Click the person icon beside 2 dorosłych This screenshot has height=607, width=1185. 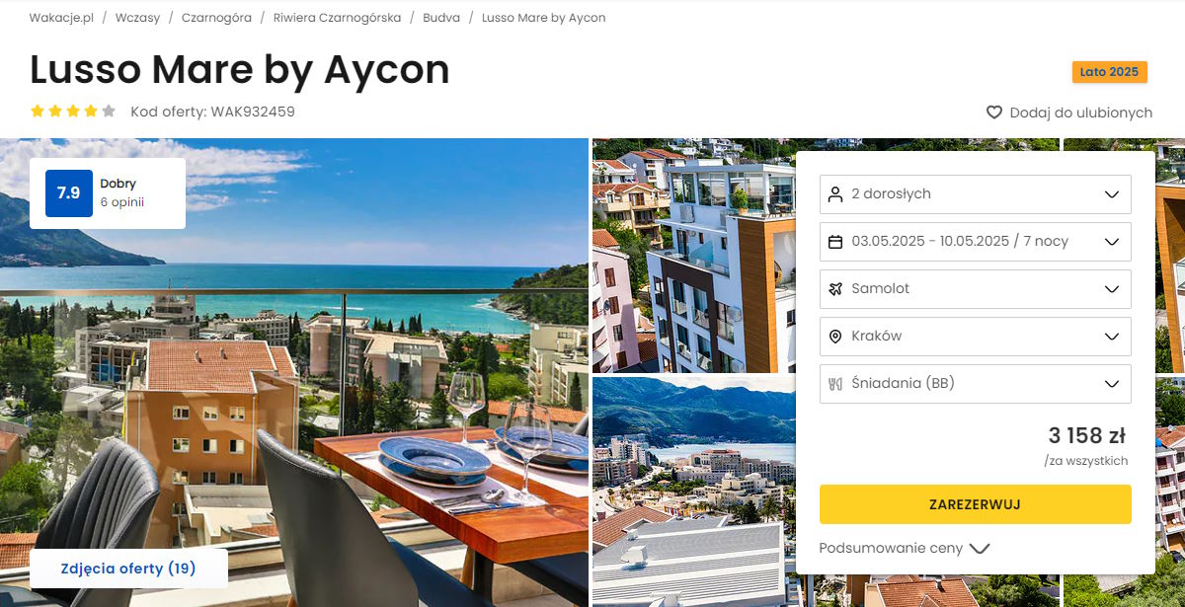835,194
